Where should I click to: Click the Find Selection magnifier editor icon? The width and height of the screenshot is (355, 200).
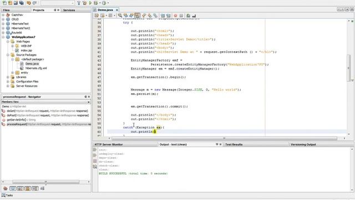coord(120,16)
